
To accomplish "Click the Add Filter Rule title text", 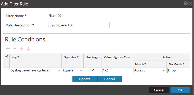I will tap(15, 4).
